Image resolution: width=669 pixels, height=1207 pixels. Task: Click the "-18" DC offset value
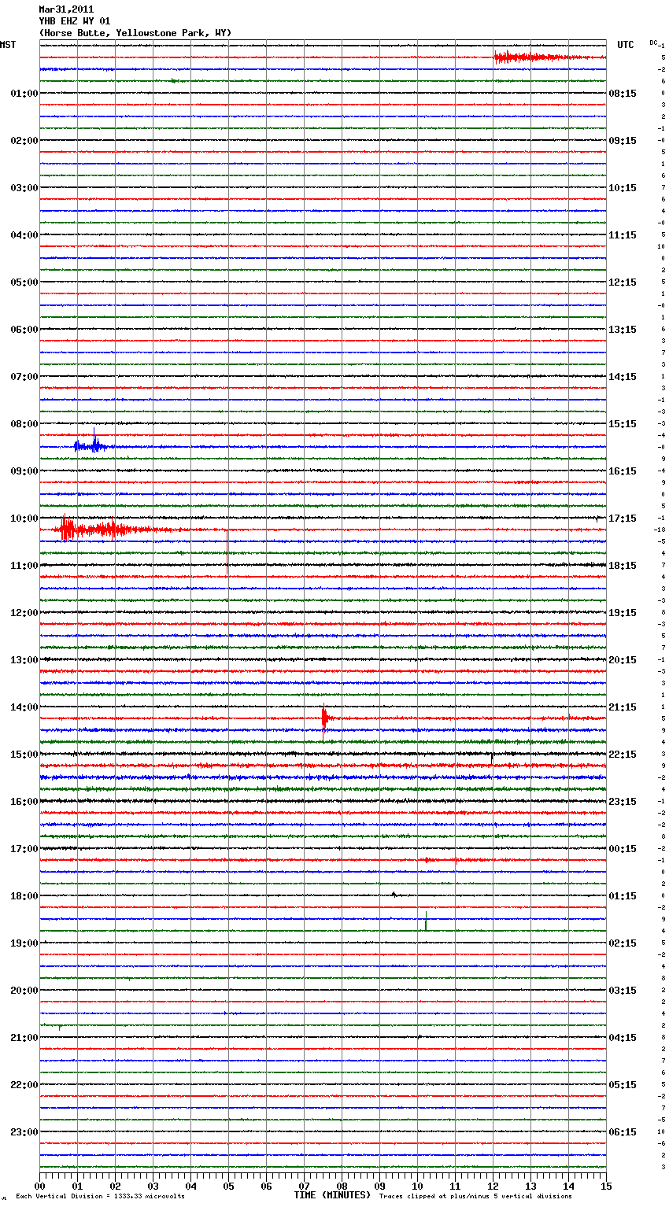[x=660, y=530]
